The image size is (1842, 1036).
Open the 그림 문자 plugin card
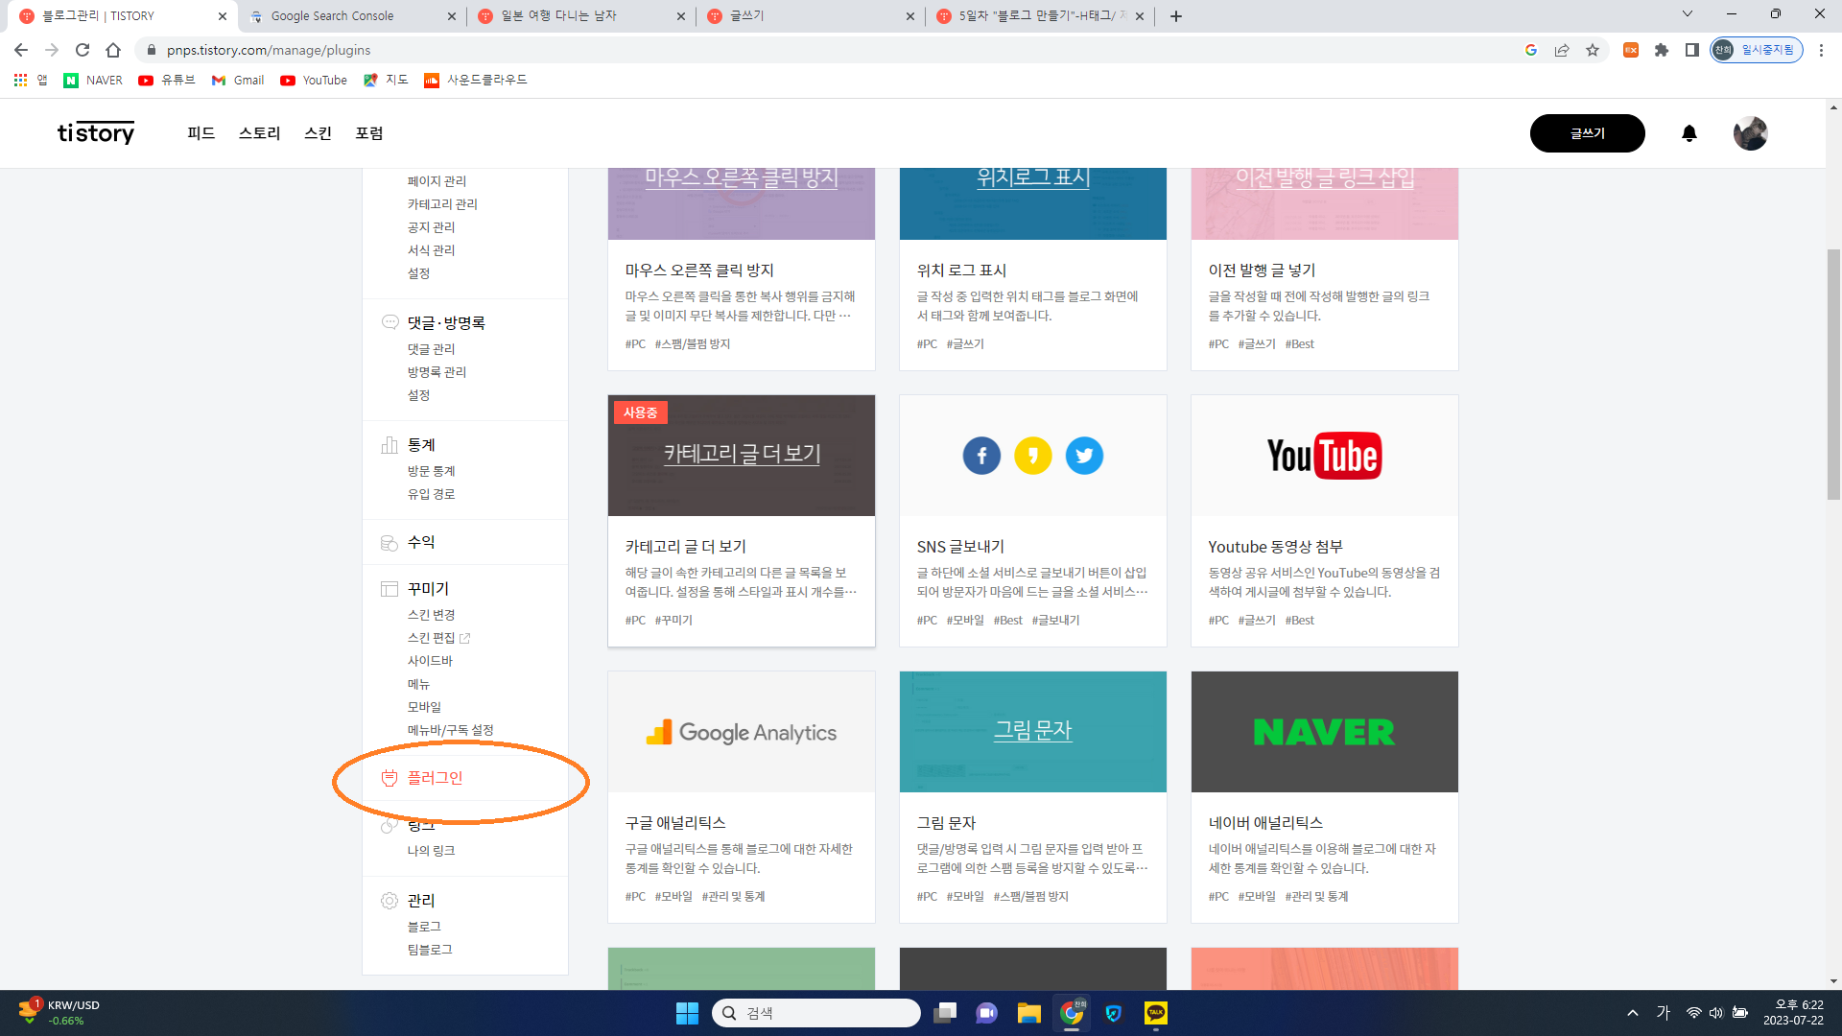pyautogui.click(x=1033, y=797)
